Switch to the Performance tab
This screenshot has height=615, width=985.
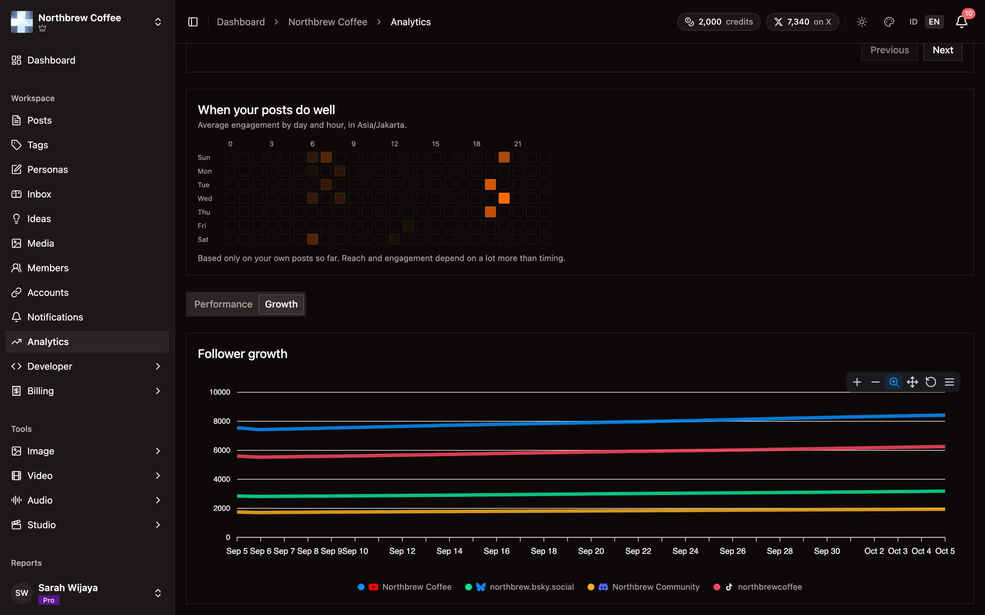223,304
